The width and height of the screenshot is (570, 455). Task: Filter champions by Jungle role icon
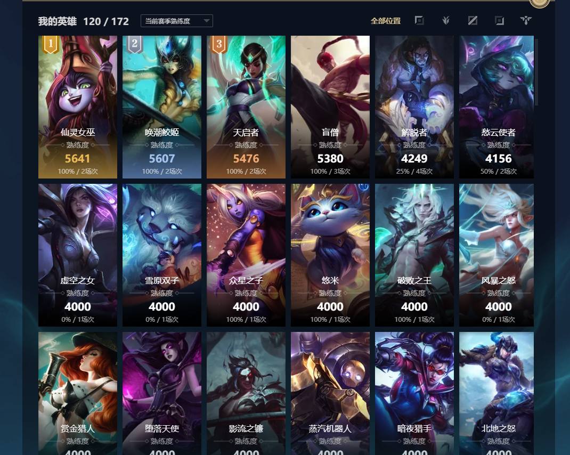(x=446, y=21)
